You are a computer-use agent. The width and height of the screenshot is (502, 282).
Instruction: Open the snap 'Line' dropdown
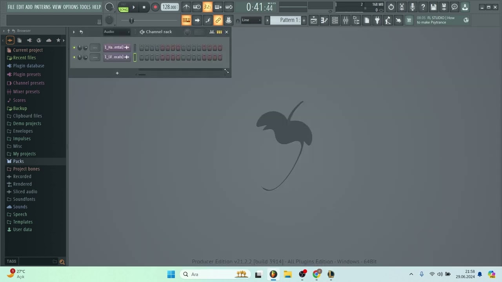click(x=251, y=20)
